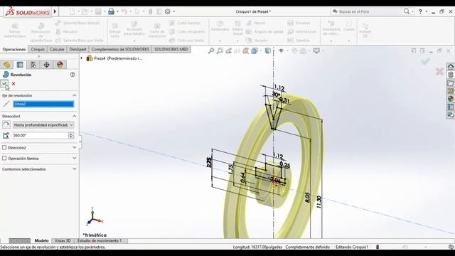Click the 30° angle dimension
Screen dimensions: 455x256
coord(276,95)
